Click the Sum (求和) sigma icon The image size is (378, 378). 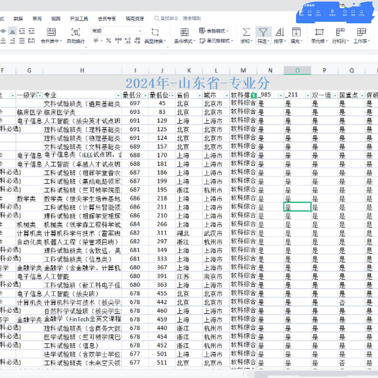pos(246,32)
